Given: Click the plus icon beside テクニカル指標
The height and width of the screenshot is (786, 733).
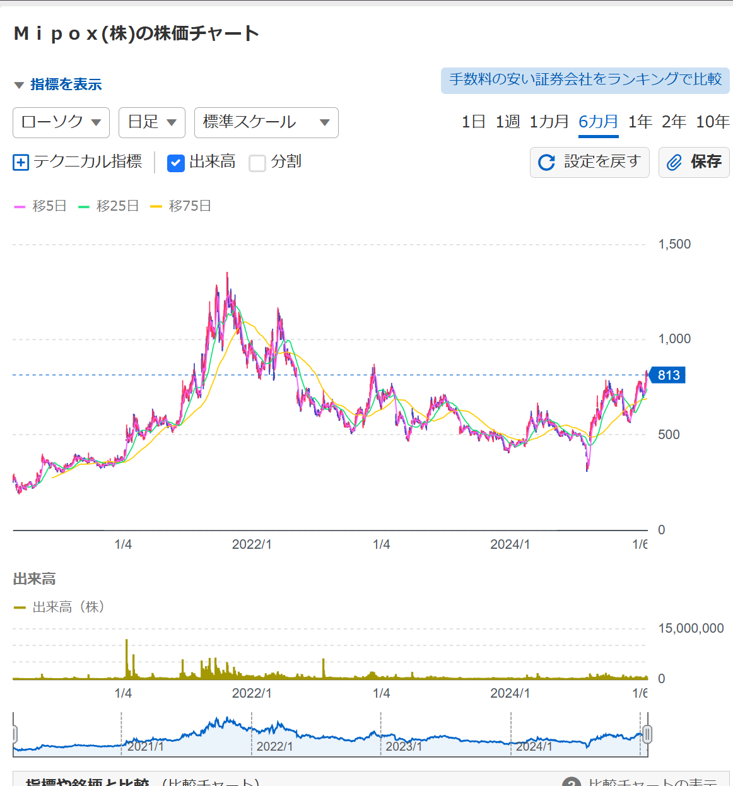Looking at the screenshot, I should (21, 163).
